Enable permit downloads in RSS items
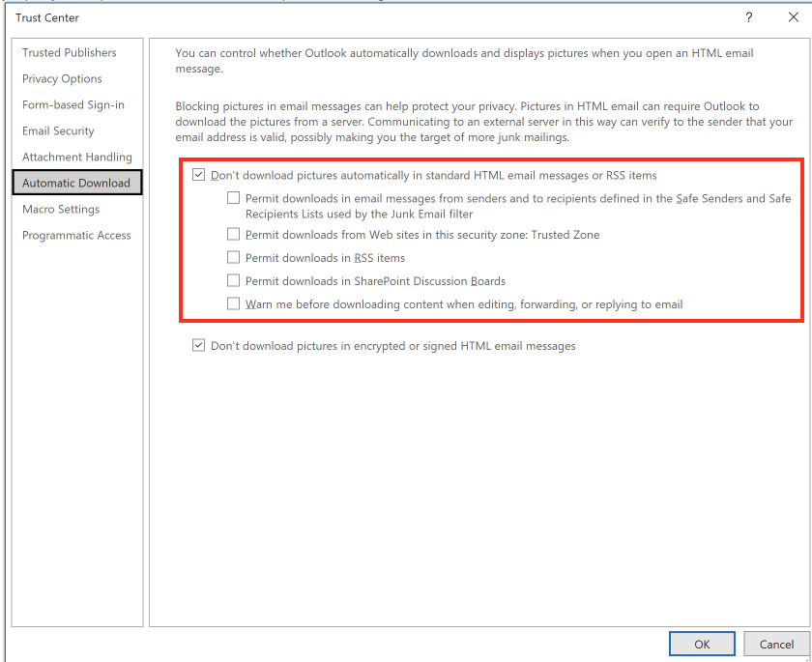 pos(233,257)
